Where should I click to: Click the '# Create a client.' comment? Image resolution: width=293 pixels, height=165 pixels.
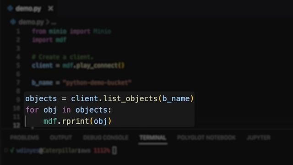(62, 57)
